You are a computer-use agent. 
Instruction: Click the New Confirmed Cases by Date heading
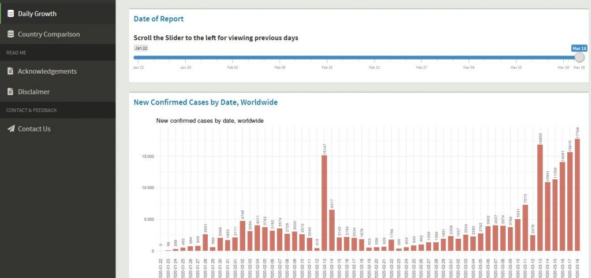(x=205, y=102)
